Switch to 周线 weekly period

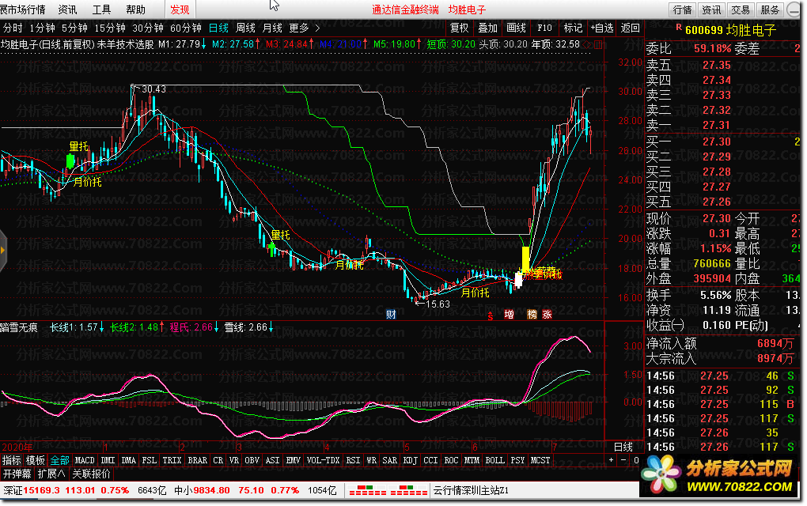coord(245,28)
